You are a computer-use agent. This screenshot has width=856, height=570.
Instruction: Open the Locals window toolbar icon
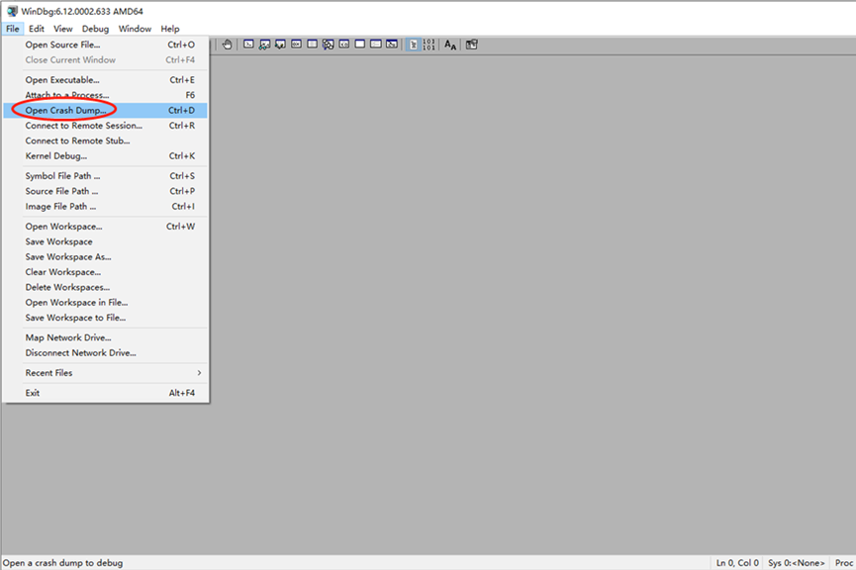click(x=281, y=45)
